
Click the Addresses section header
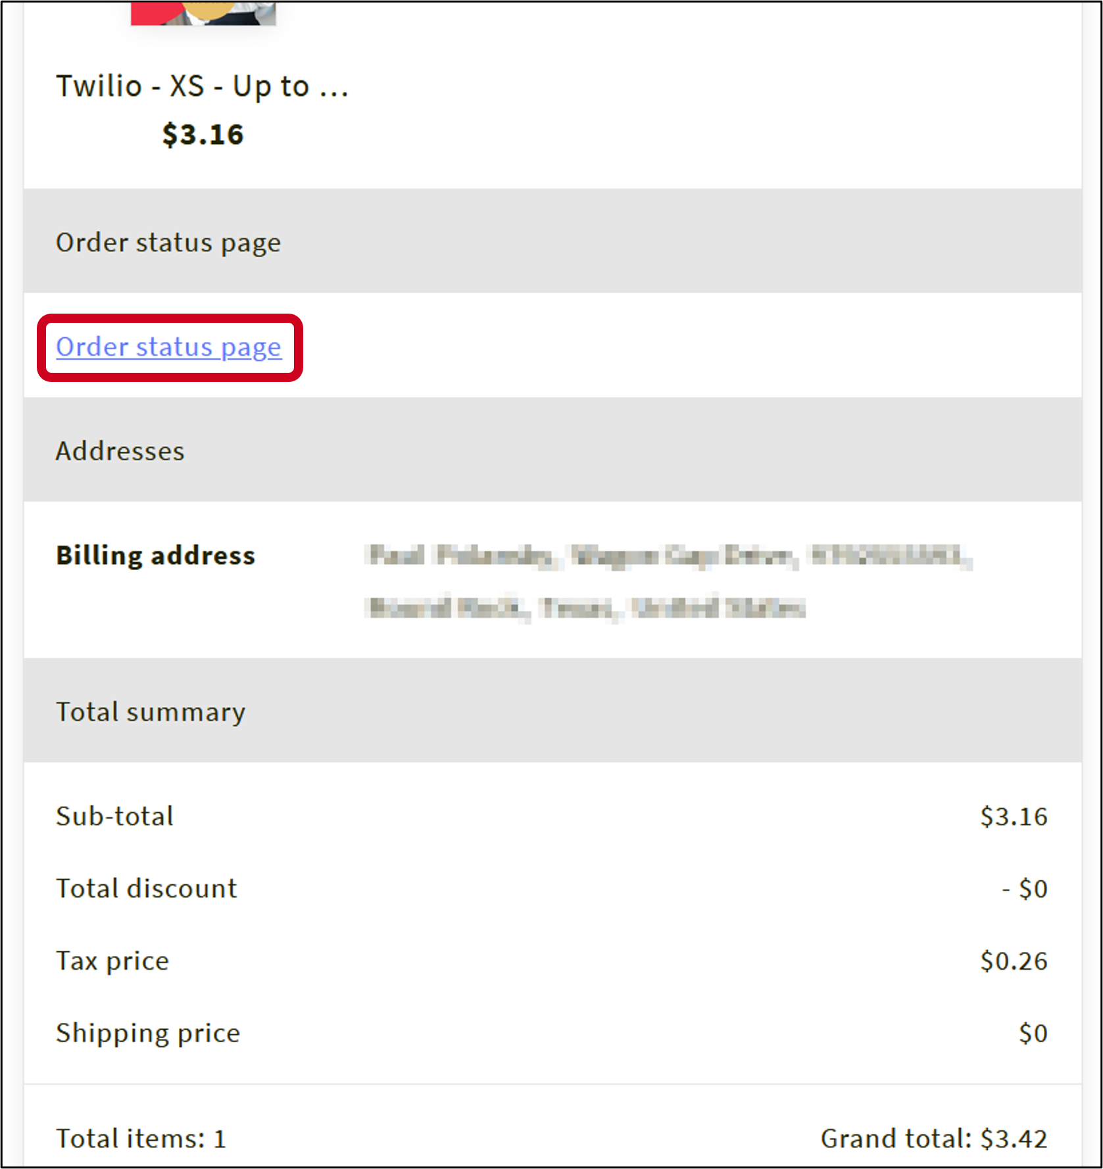click(x=120, y=450)
